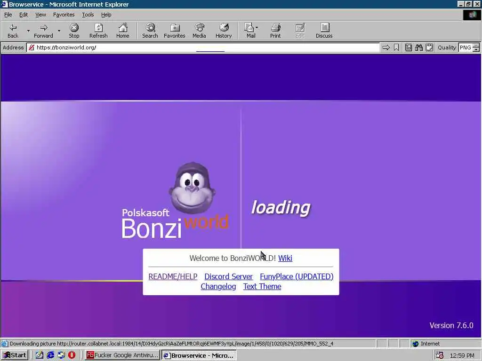This screenshot has width=482, height=361.
Task: Launch Internet Explorer from quick launch
Action: point(50,355)
